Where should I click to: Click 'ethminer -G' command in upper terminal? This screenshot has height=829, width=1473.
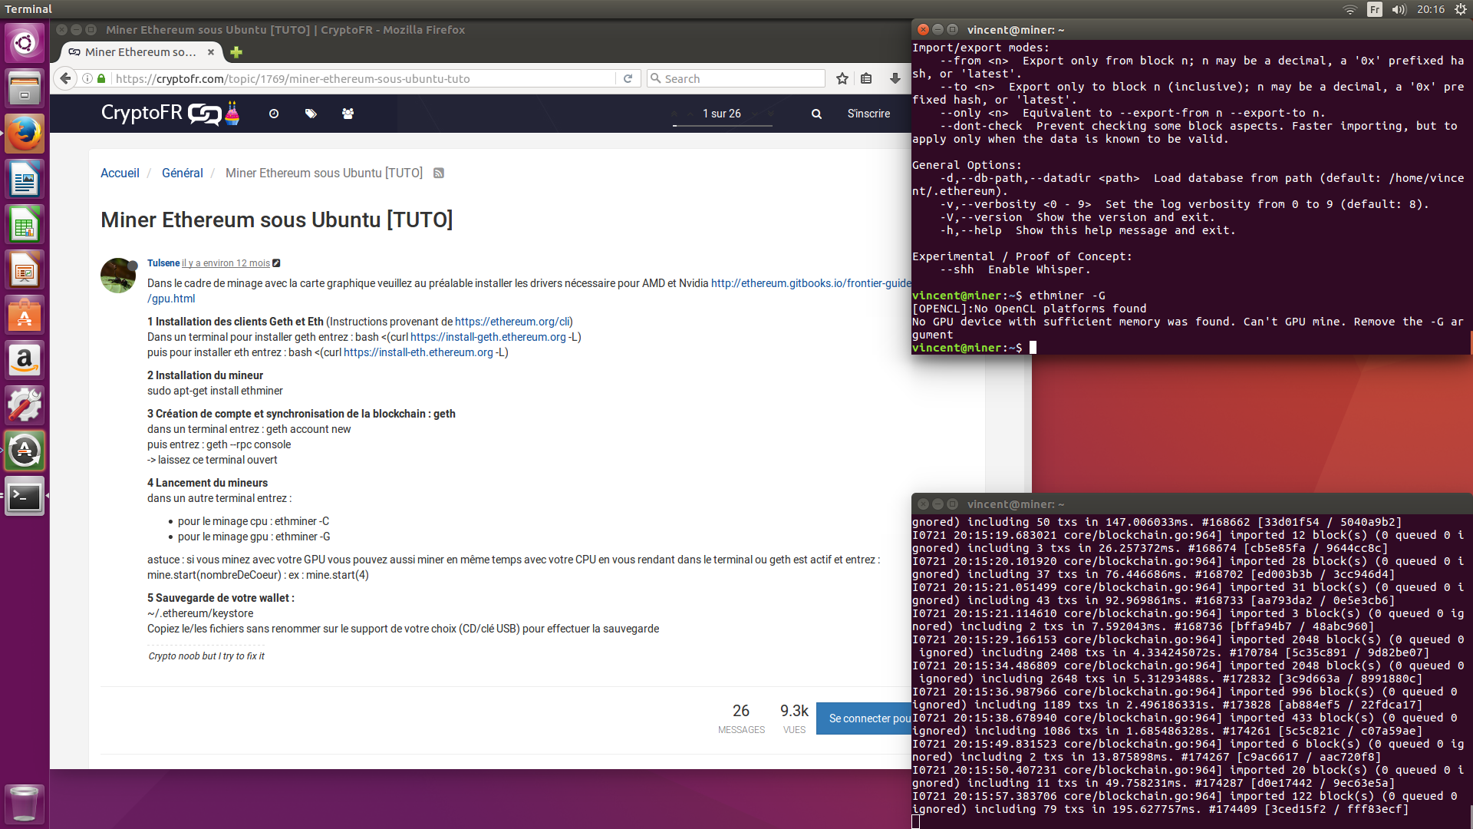pos(1067,296)
